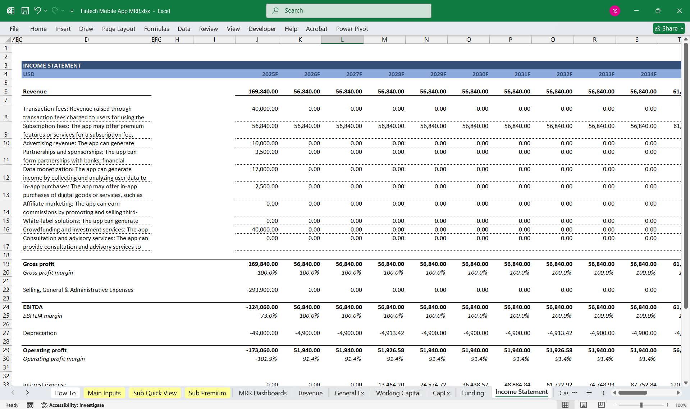Customize the Quick Access Toolbar dropdown
Screen dimensions: 690x409
(72, 11)
